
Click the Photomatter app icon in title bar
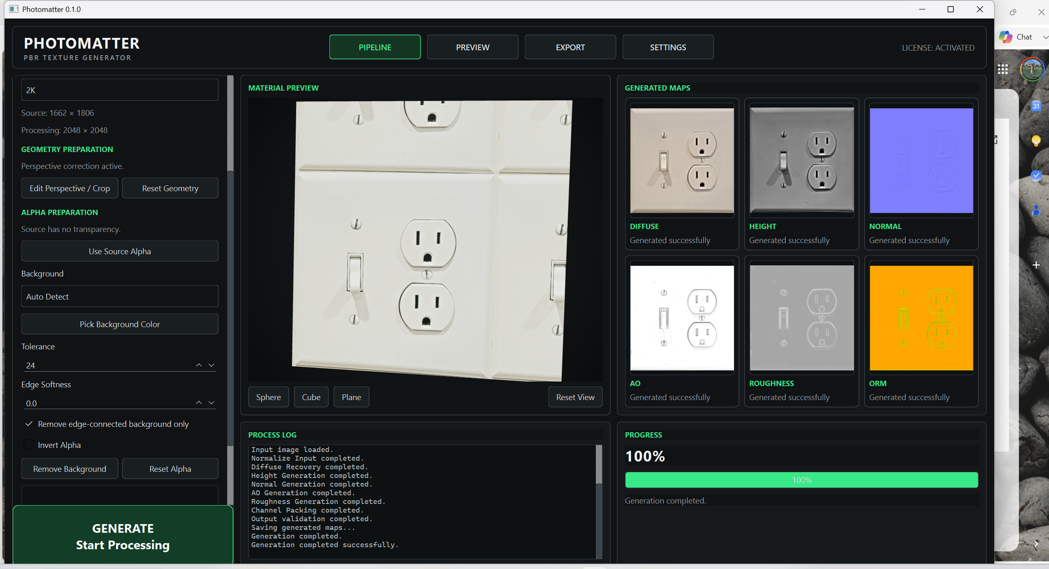tap(13, 9)
